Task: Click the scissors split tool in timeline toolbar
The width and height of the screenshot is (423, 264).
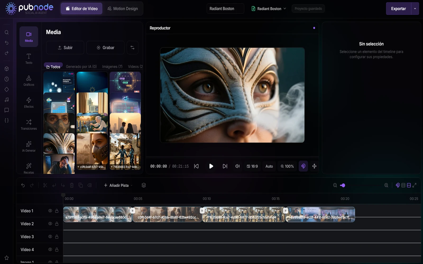Action: coord(45,185)
